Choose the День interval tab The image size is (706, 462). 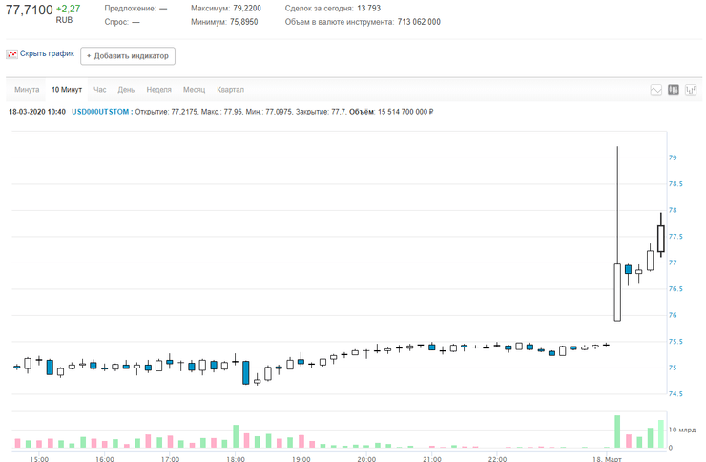(126, 90)
